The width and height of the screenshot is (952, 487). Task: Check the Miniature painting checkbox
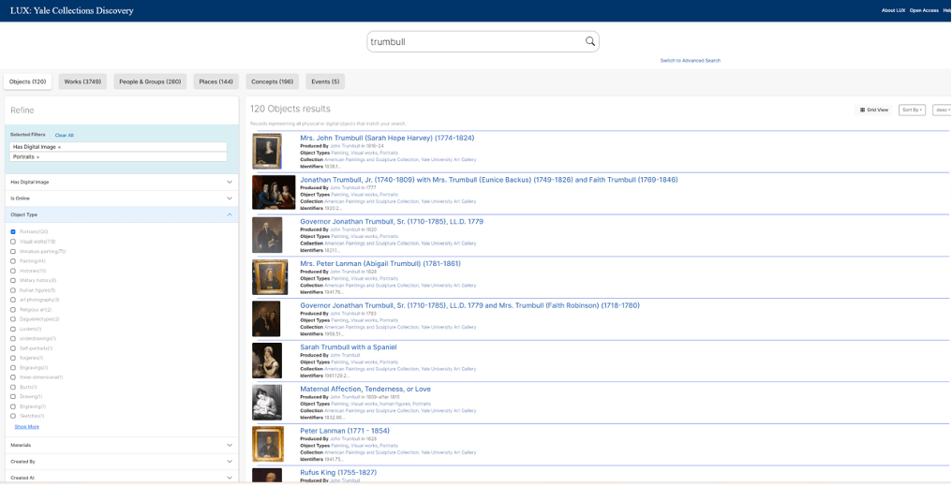13,251
